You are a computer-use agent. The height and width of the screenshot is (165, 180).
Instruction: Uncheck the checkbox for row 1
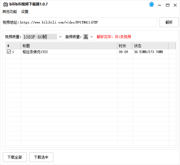(9, 52)
